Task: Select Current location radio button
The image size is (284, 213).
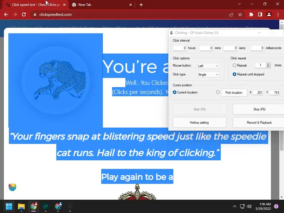Action: tap(175, 92)
